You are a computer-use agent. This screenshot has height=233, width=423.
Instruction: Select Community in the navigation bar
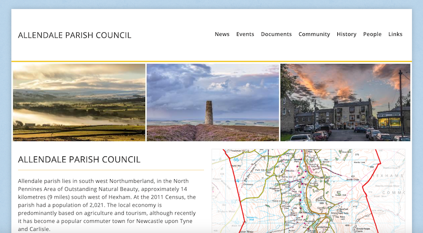(x=314, y=34)
